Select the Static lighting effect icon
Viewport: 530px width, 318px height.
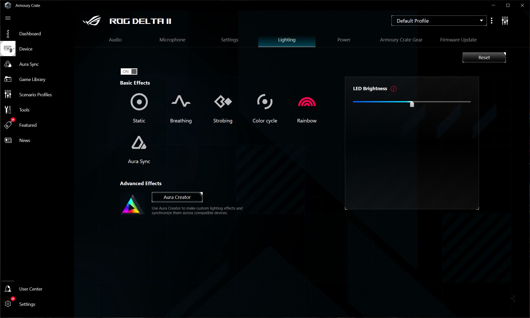point(139,102)
